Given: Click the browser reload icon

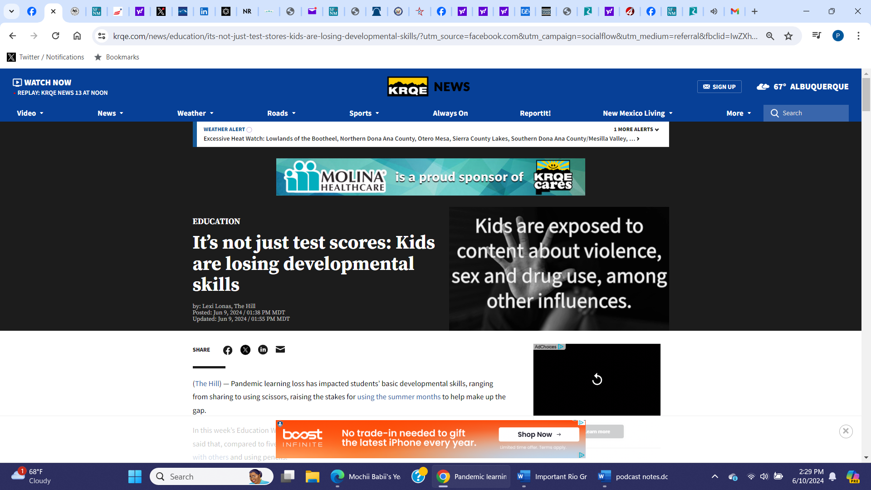Looking at the screenshot, I should point(55,36).
